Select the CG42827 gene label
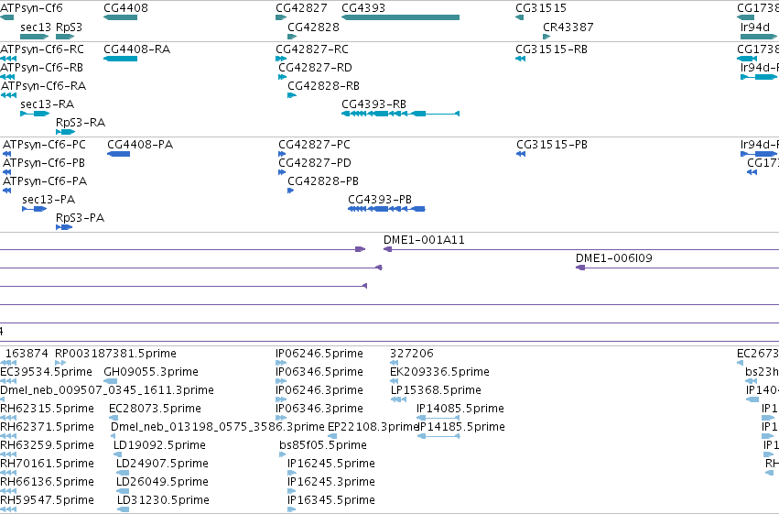The image size is (779, 514). [301, 8]
